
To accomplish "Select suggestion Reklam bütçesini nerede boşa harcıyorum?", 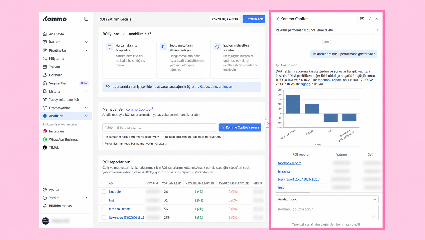I will click(193, 137).
